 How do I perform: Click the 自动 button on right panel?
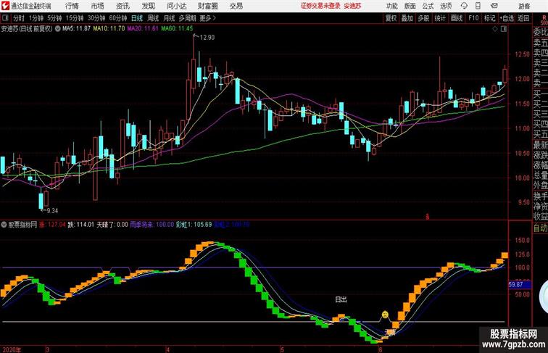point(540,228)
